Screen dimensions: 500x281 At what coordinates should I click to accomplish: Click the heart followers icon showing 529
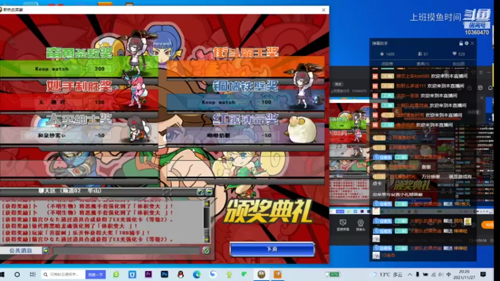pos(454,54)
